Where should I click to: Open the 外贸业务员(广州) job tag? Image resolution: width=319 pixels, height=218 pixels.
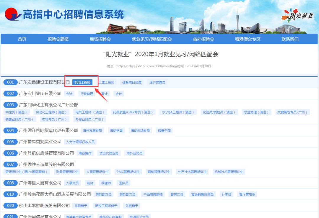[89, 119]
